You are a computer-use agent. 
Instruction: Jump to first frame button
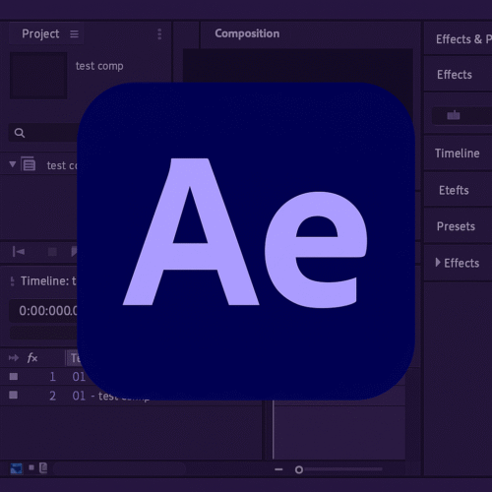[19, 252]
